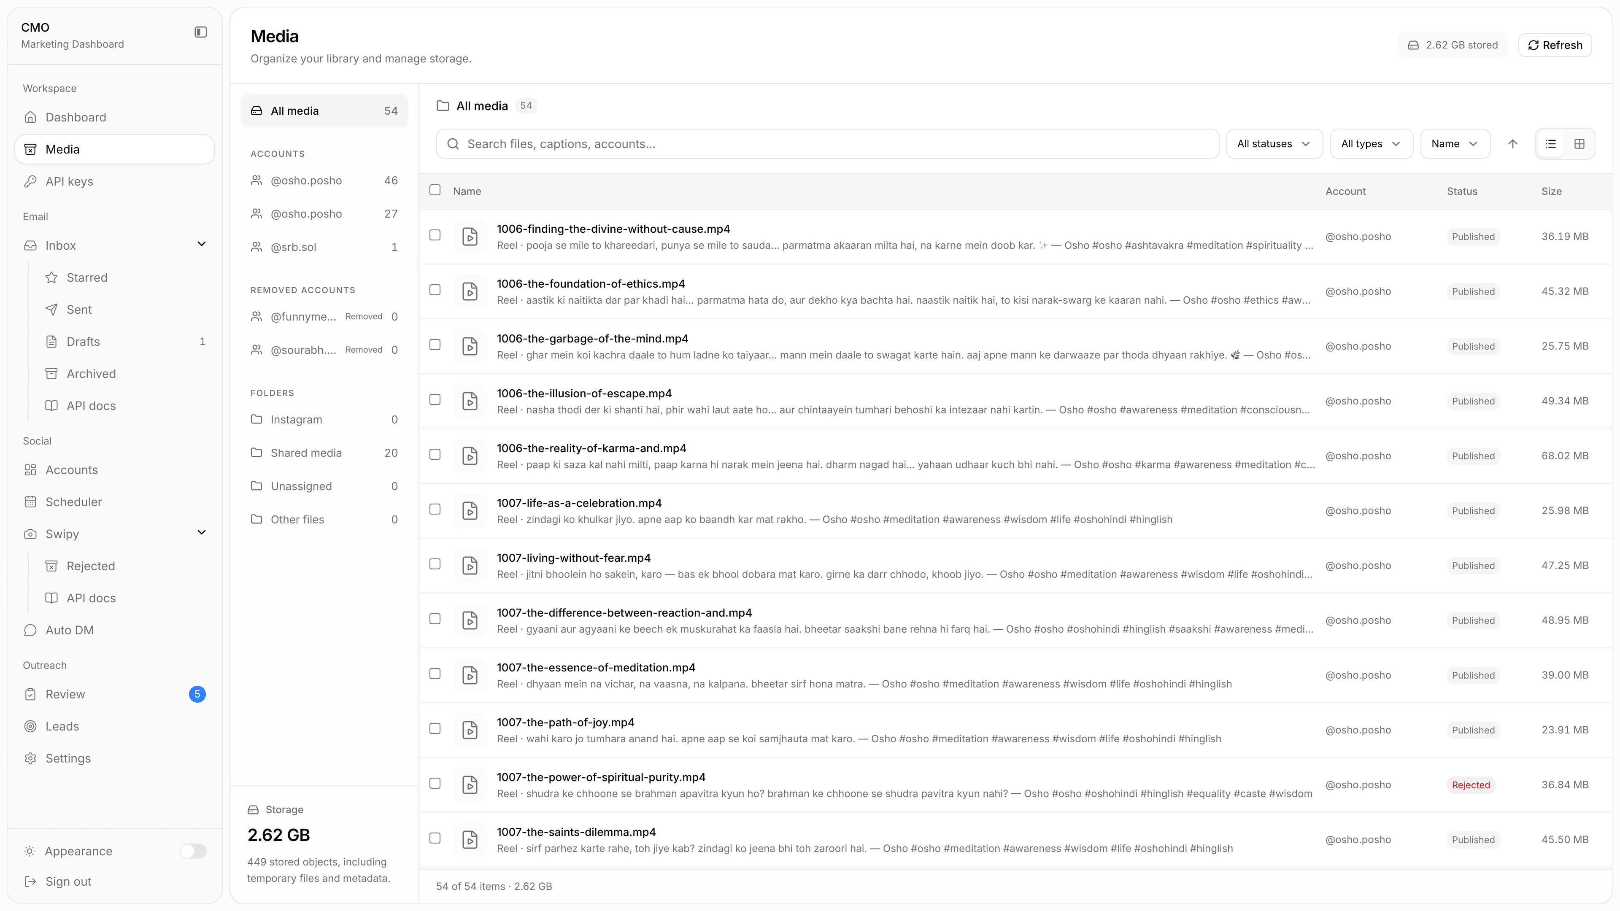
Task: Select checkbox for 1006-the-garbage-of-the-mind.mp4
Action: pyautogui.click(x=435, y=345)
